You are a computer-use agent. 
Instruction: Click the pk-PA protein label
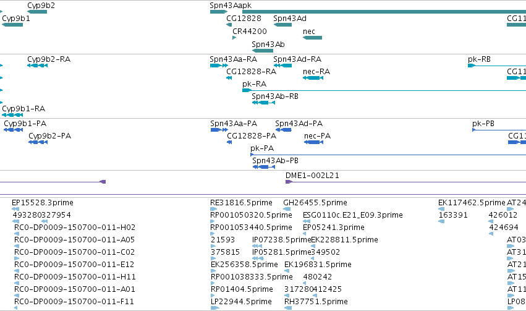click(262, 148)
